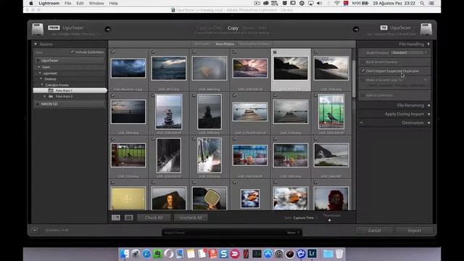The height and width of the screenshot is (261, 464).
Task: Select the New Photos tab
Action: (225, 44)
